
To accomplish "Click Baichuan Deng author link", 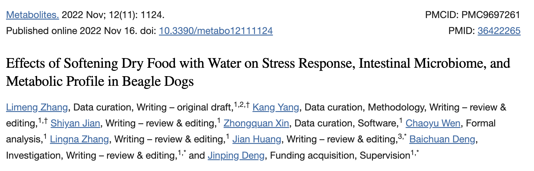I will click(x=442, y=139).
